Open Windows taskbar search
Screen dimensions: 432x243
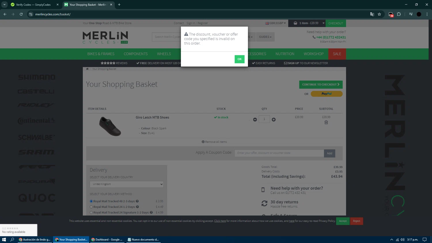[x=12, y=240]
